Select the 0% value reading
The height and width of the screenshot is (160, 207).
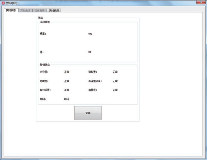click(90, 52)
